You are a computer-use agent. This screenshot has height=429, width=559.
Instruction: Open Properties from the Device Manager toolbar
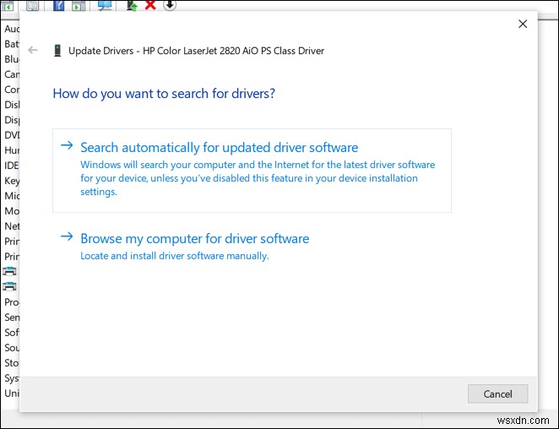click(x=32, y=5)
